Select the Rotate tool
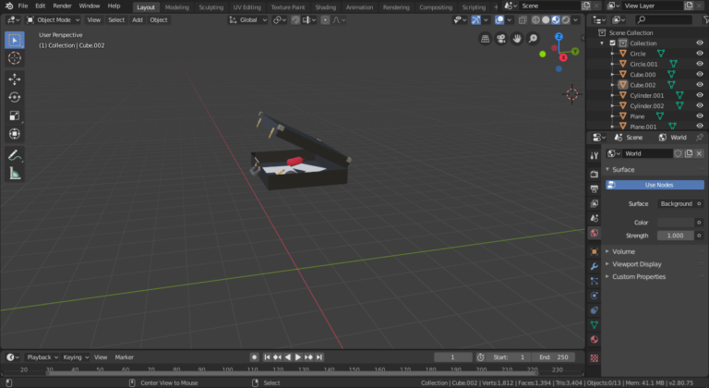The height and width of the screenshot is (388, 709). [x=15, y=98]
